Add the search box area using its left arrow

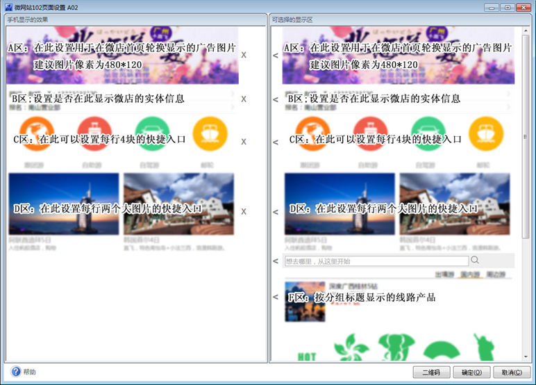[276, 261]
